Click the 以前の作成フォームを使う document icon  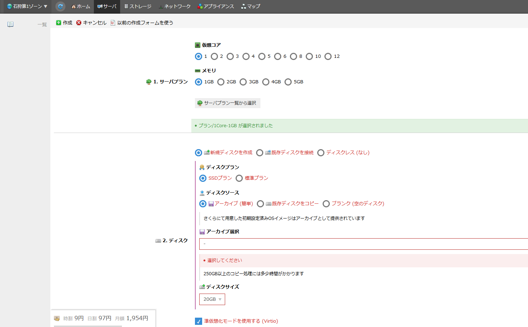(x=113, y=23)
